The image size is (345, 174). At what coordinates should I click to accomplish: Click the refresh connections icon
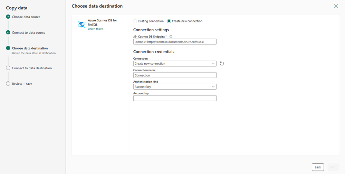[x=222, y=63]
